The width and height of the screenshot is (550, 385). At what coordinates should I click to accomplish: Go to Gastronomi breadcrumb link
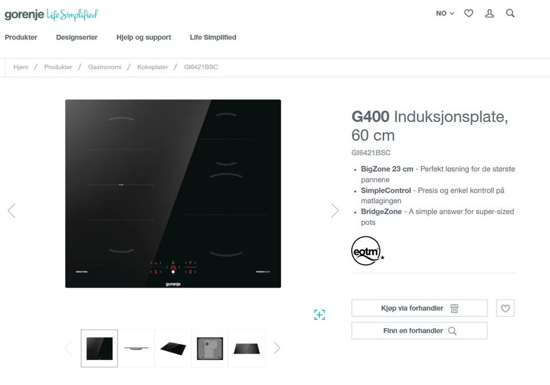(104, 67)
